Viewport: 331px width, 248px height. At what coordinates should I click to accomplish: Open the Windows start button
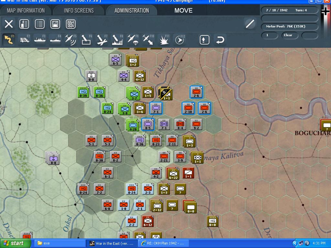[x=16, y=243]
